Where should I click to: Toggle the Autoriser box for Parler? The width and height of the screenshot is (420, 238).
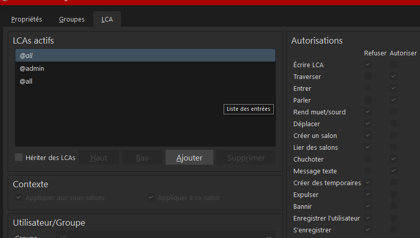click(x=393, y=100)
